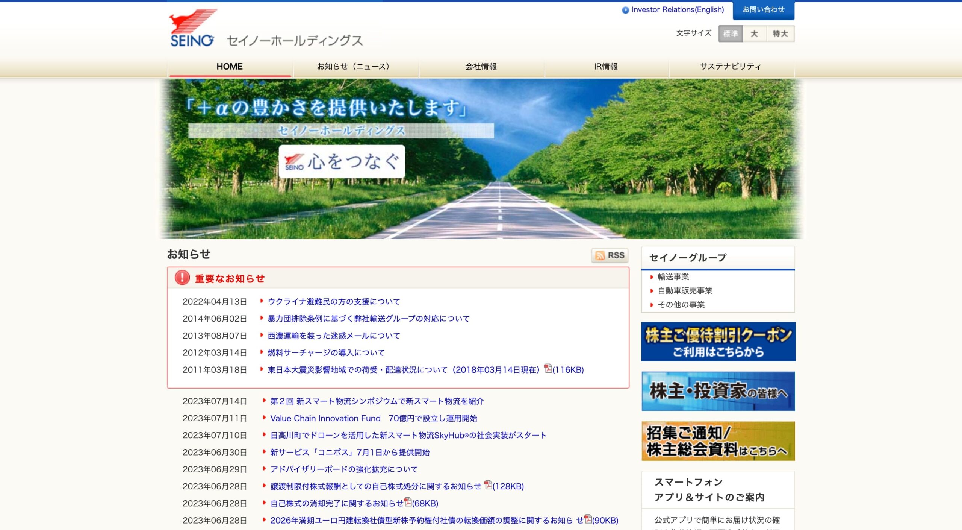Image resolution: width=962 pixels, height=530 pixels.
Task: Click the PDF icon beside 譲渡制限付株式報酬 notice
Action: click(488, 484)
